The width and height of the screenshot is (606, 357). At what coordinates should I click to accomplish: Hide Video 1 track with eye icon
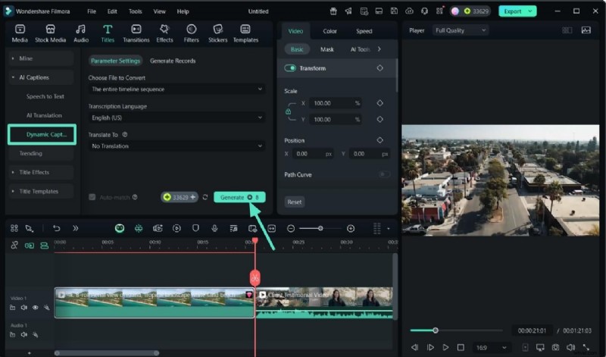[35, 308]
